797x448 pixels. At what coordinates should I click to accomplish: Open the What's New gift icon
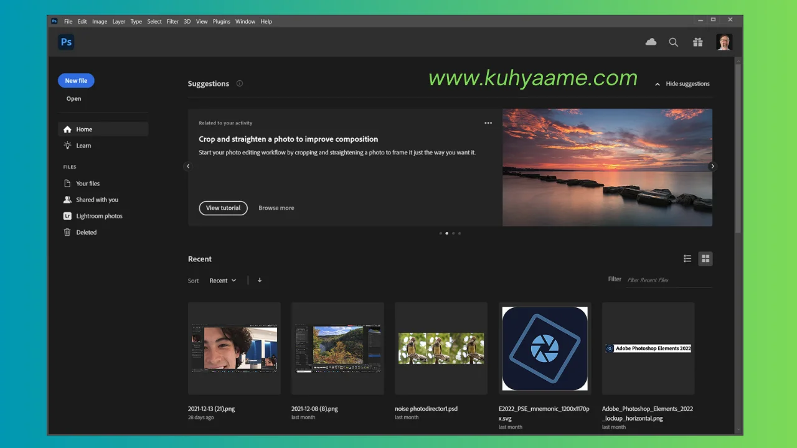pyautogui.click(x=697, y=42)
